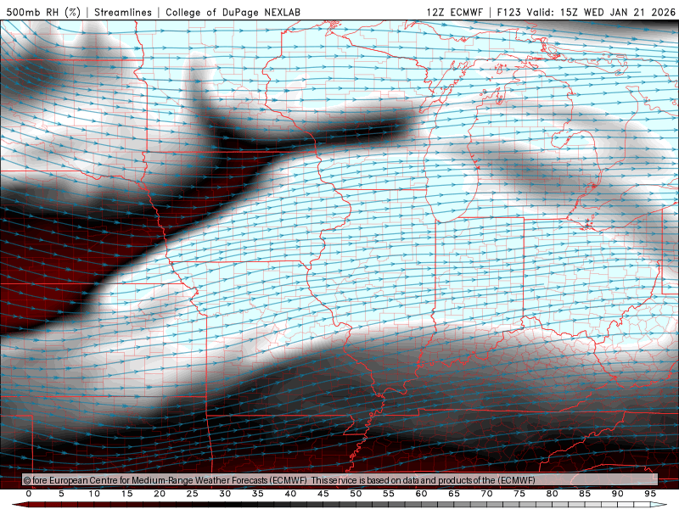Click the single-digit legend value '5'
The height and width of the screenshot is (509, 679).
coord(61,494)
